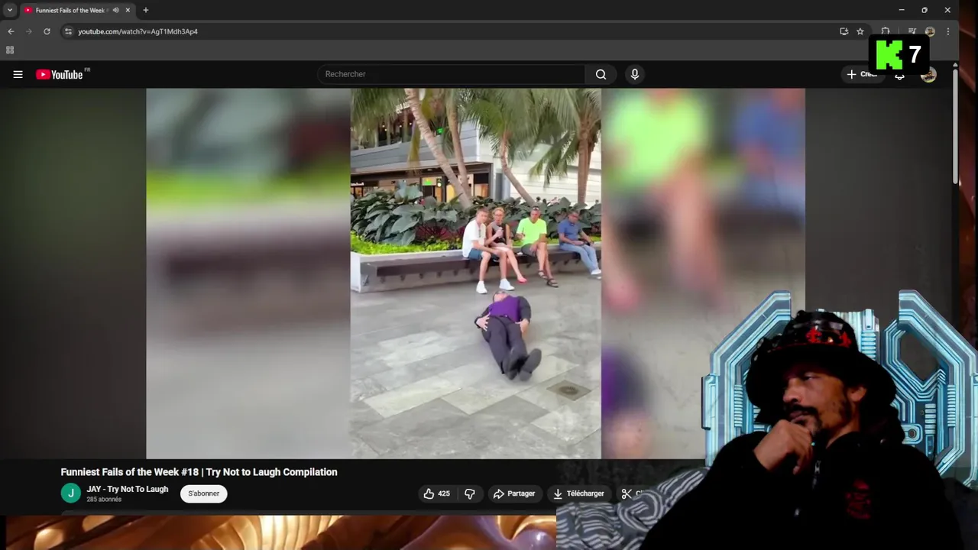978x550 pixels.
Task: View site information in address bar
Action: click(68, 31)
